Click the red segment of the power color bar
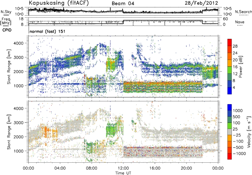The image size is (252, 175). point(230,43)
